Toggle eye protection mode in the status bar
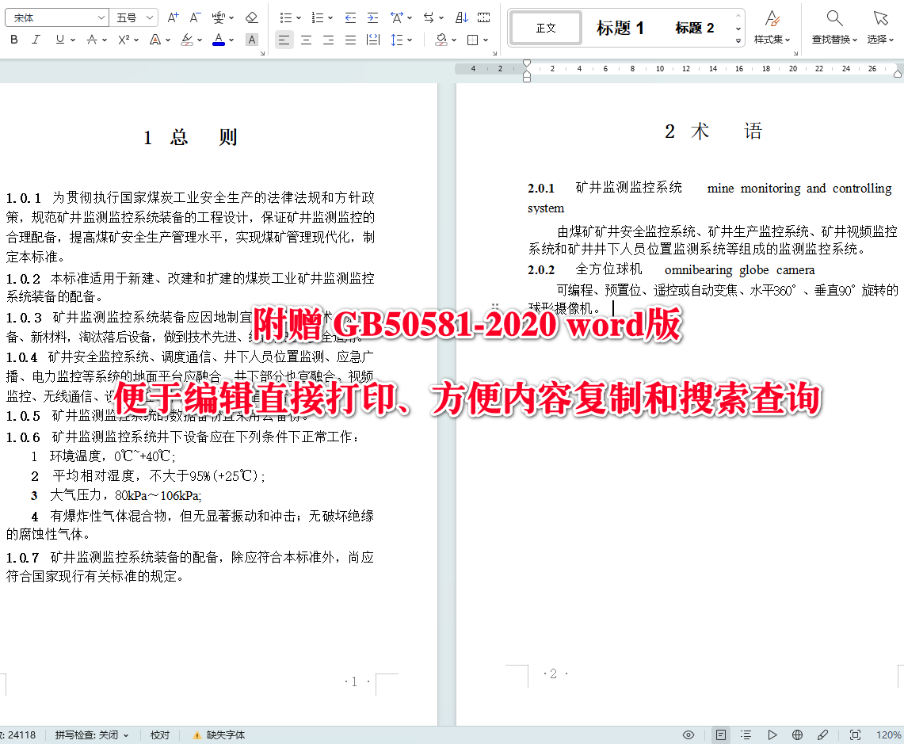Image resolution: width=904 pixels, height=744 pixels. [x=688, y=734]
